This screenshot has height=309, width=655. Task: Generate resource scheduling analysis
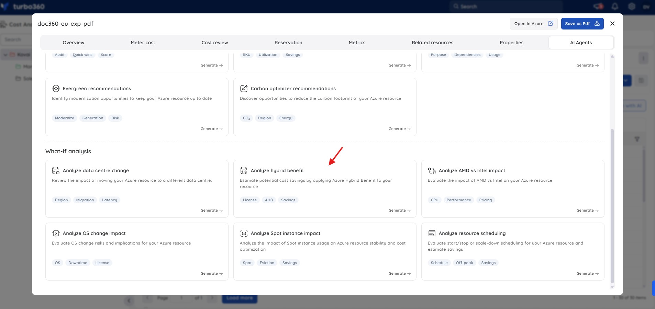(x=588, y=273)
